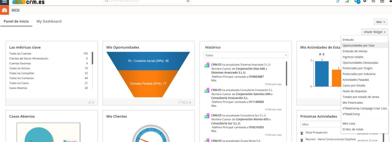Screen dimensions: 392x142
Task: Add Potenciales por Origen widget
Action: tap(365, 68)
